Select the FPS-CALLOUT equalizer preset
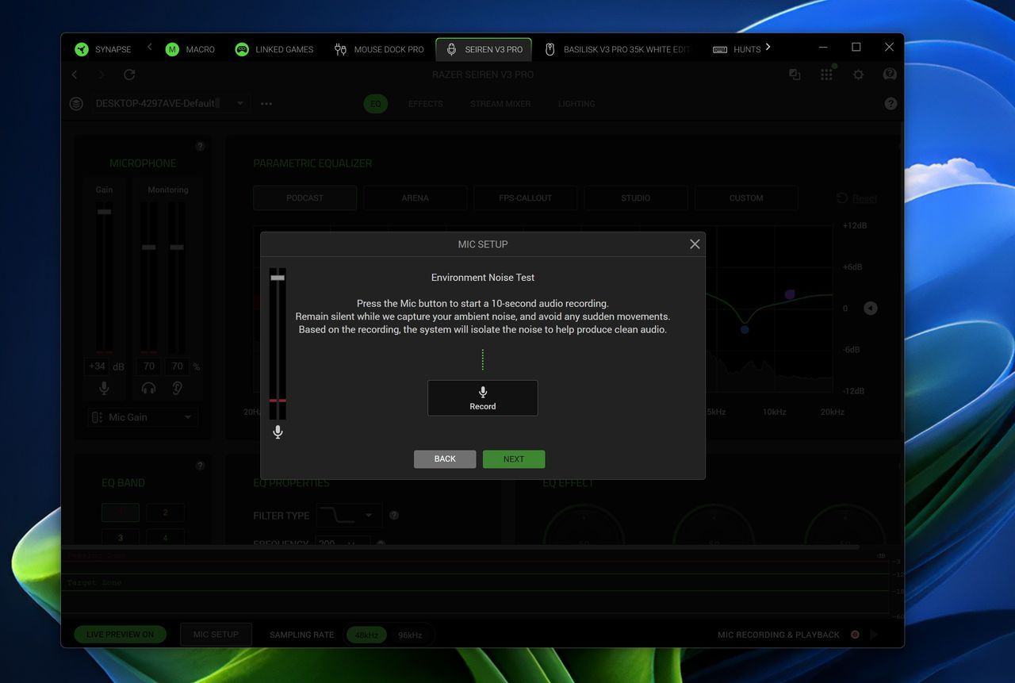 click(x=525, y=198)
